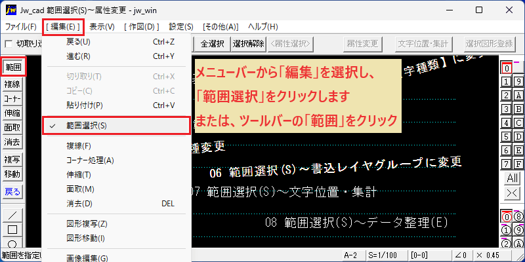Toggle layer F button
Image resolution: width=525 pixels, height=262 pixels.
click(x=518, y=164)
